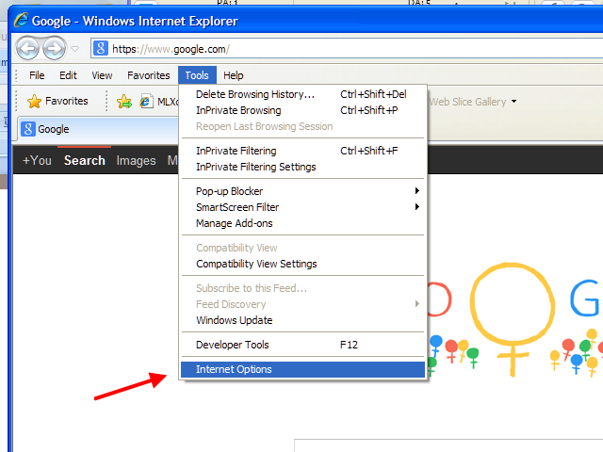Open the Edit menu
The width and height of the screenshot is (603, 452).
(68, 75)
